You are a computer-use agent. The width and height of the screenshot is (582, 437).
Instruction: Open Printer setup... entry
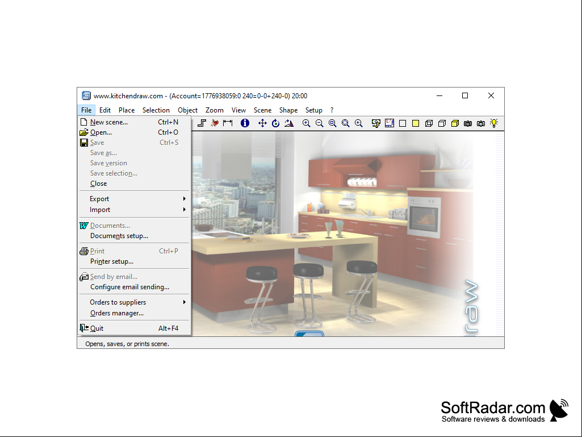click(x=135, y=261)
